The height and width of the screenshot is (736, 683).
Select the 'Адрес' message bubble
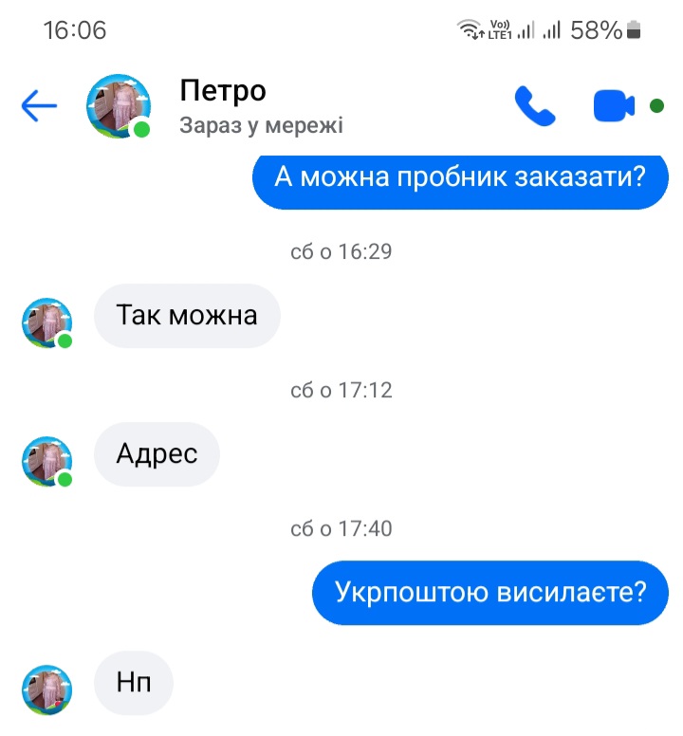[157, 454]
